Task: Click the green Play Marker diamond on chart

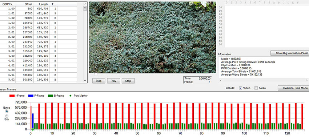Action: pyautogui.click(x=33, y=129)
